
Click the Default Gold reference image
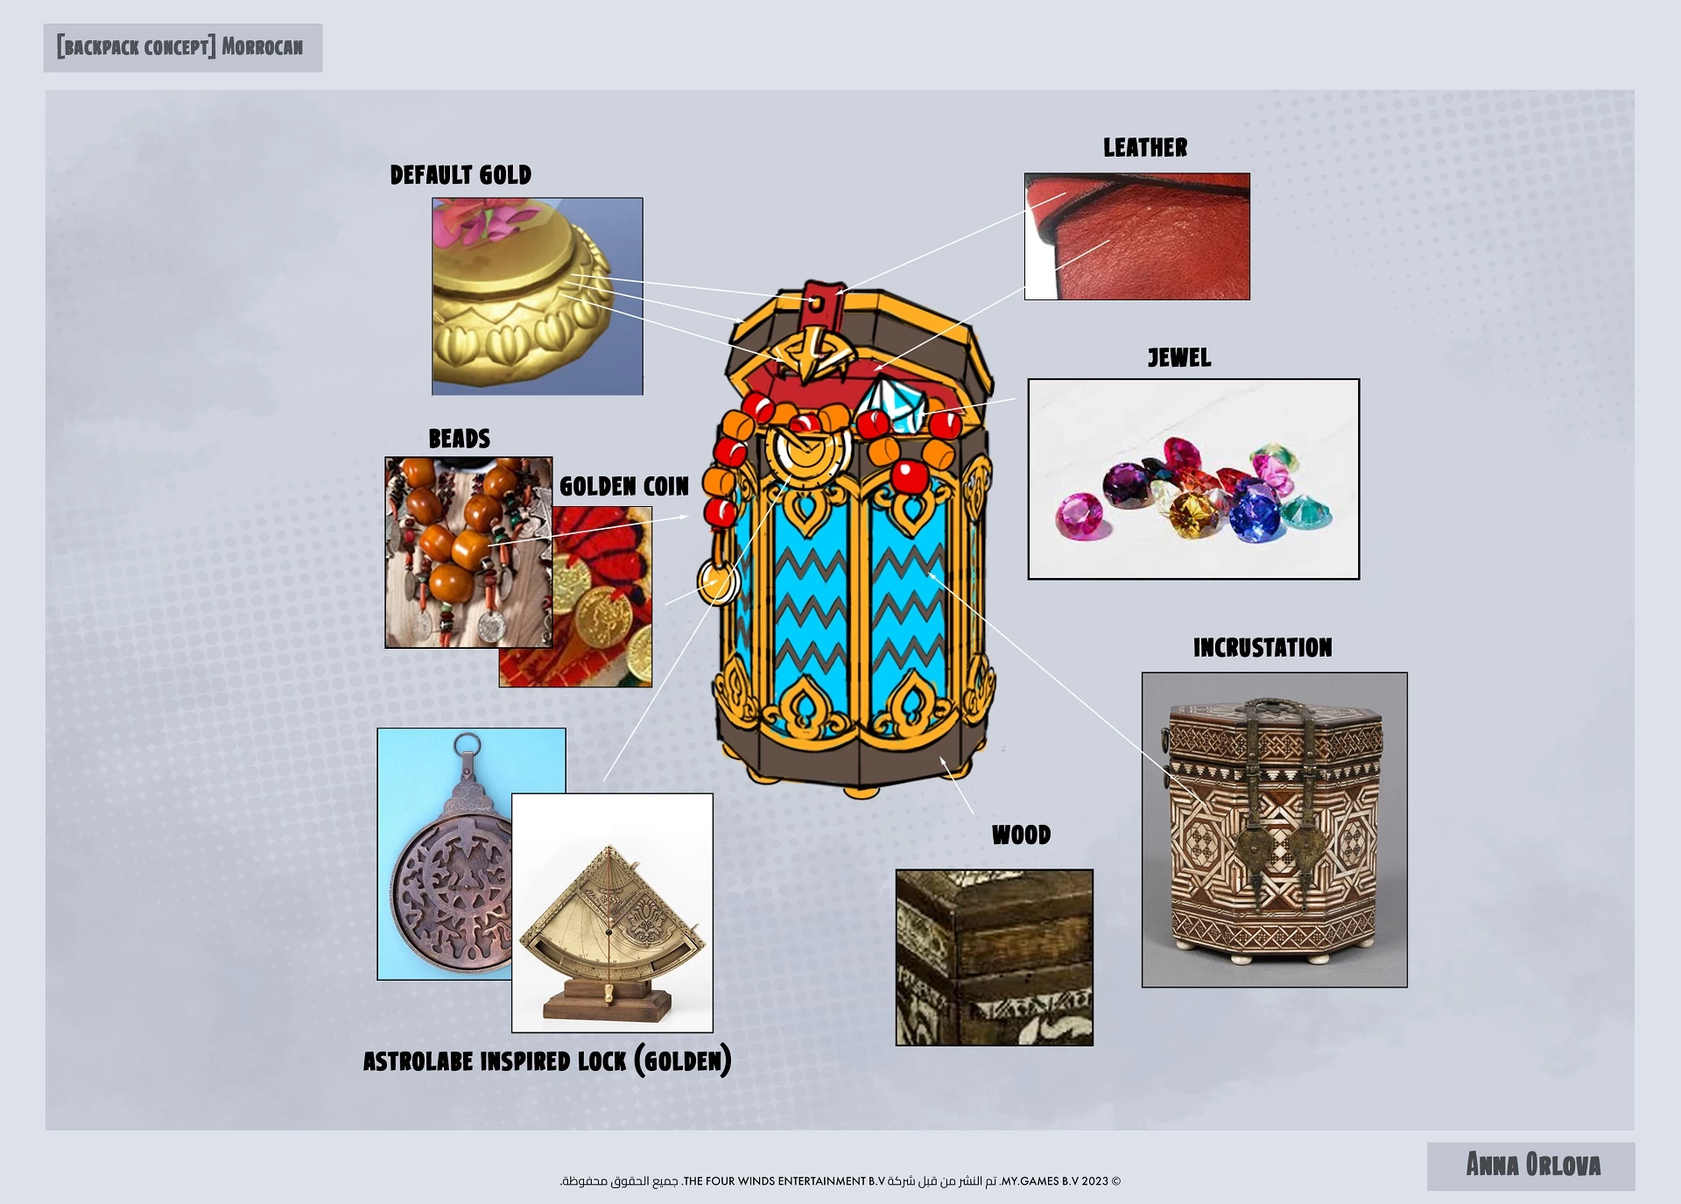click(x=537, y=296)
